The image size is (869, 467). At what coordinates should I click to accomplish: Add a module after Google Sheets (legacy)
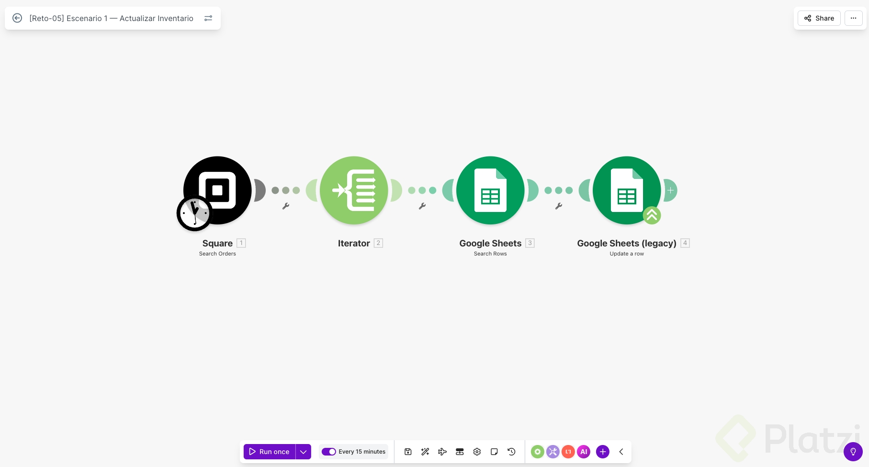click(x=670, y=190)
